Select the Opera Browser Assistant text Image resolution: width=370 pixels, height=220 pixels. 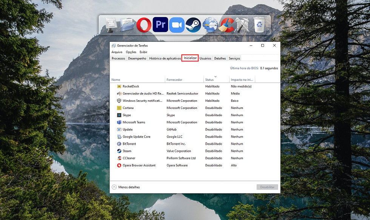click(139, 165)
